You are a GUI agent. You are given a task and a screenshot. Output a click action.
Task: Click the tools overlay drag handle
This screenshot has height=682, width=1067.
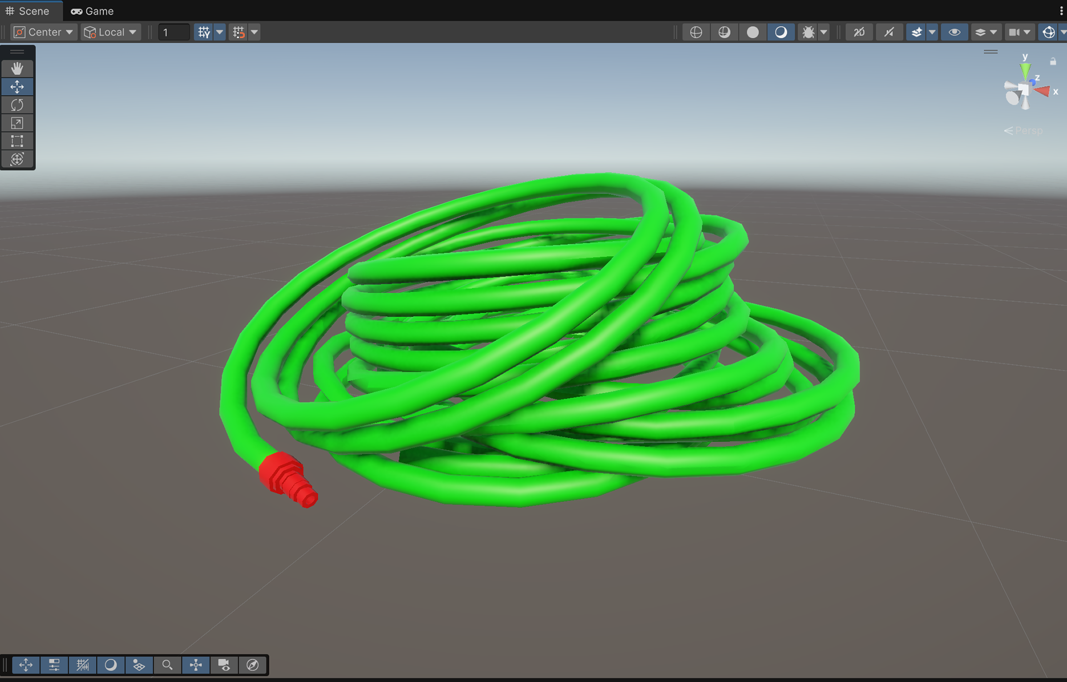[17, 52]
